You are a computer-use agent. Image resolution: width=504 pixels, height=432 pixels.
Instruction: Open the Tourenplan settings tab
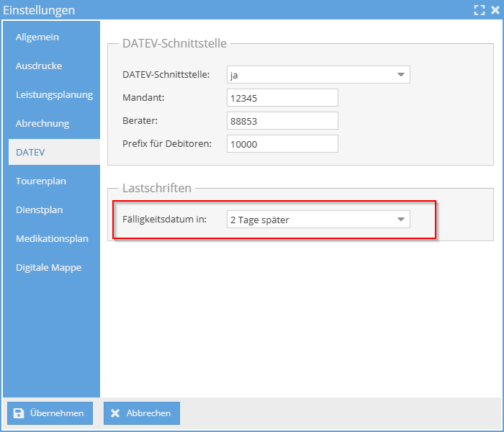point(41,181)
